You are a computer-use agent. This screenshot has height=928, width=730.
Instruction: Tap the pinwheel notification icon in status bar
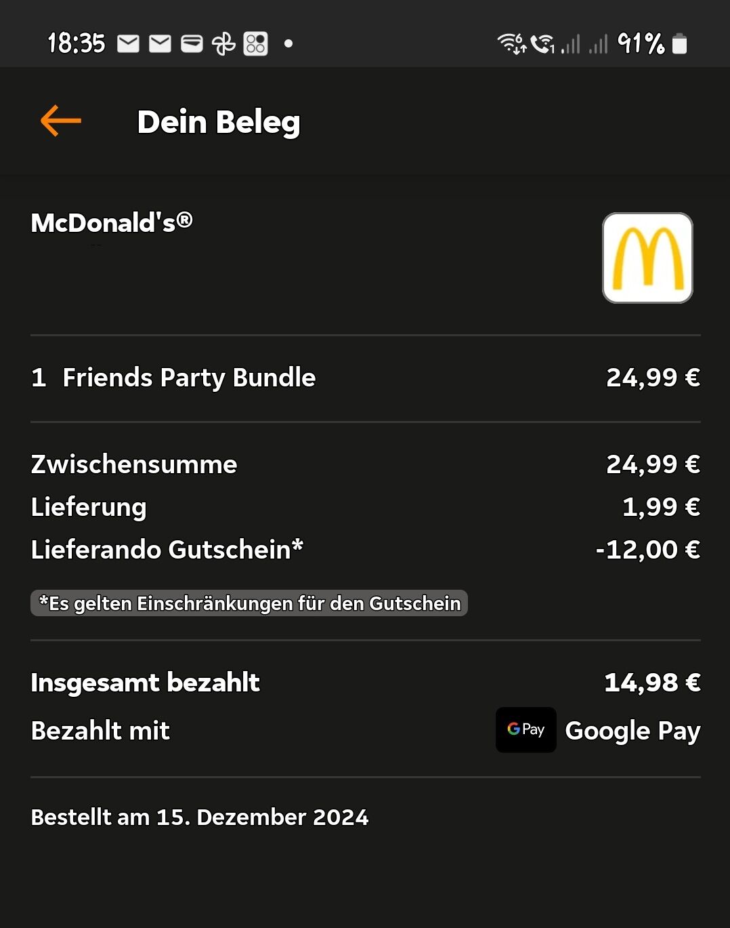tap(223, 44)
